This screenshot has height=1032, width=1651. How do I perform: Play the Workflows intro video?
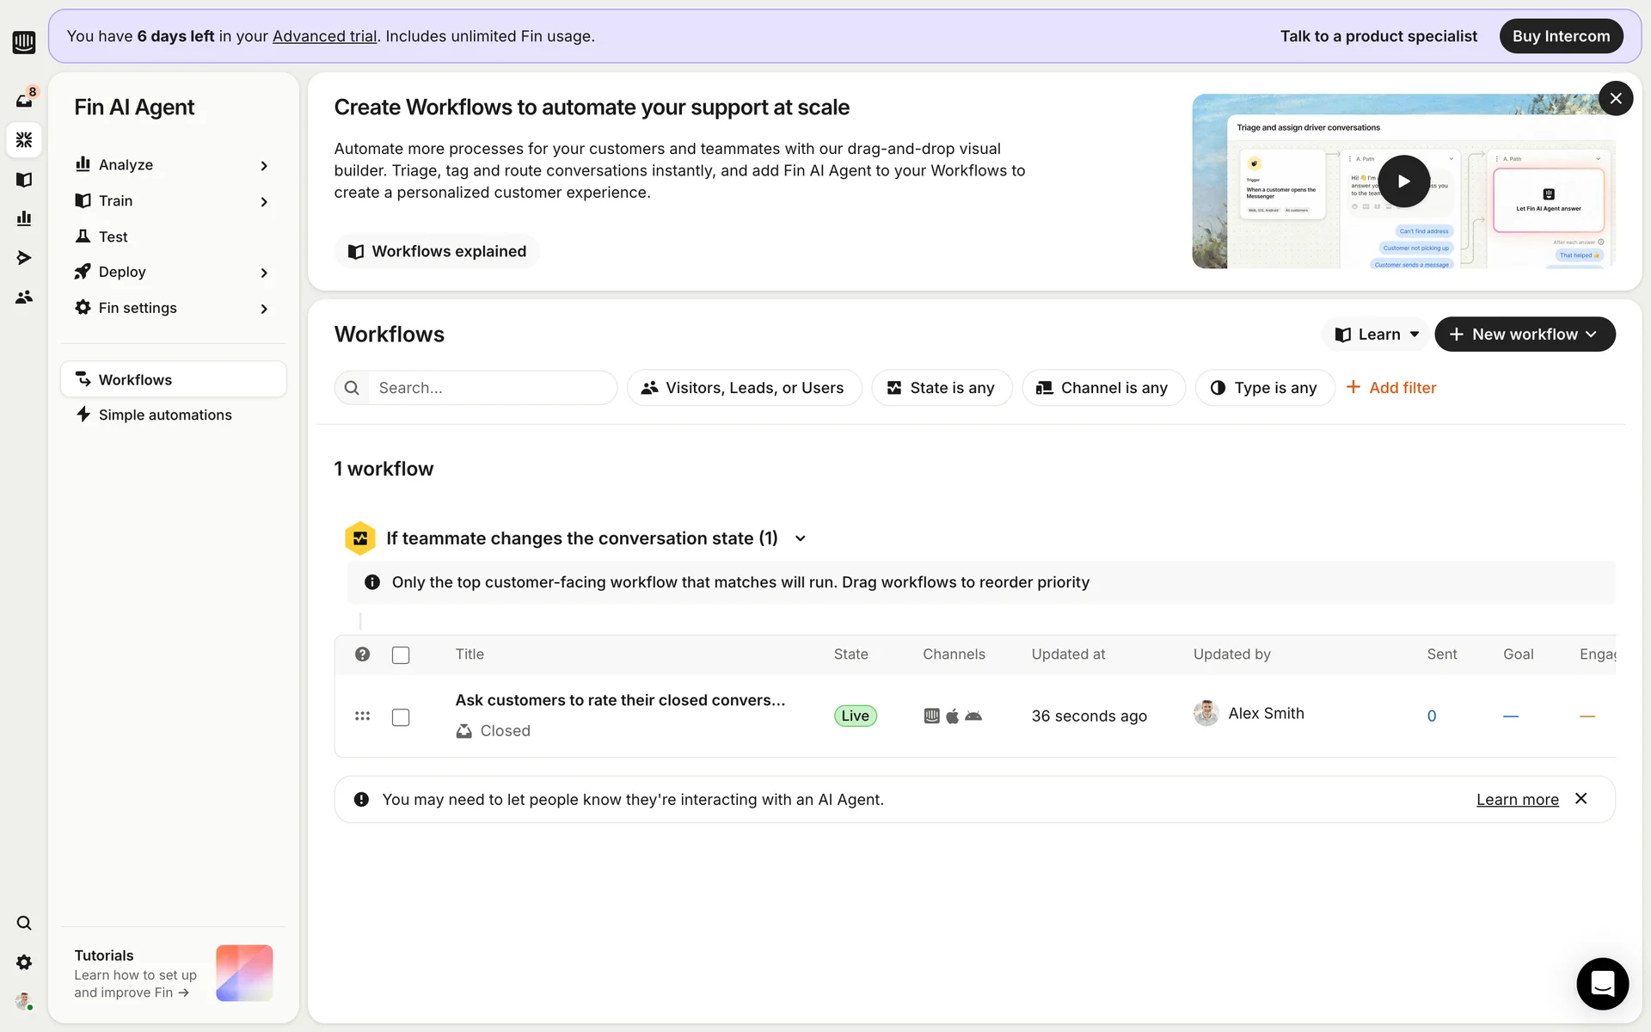[1403, 181]
